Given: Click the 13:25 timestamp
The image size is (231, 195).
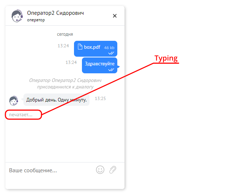Looking at the screenshot, I should click(100, 99).
